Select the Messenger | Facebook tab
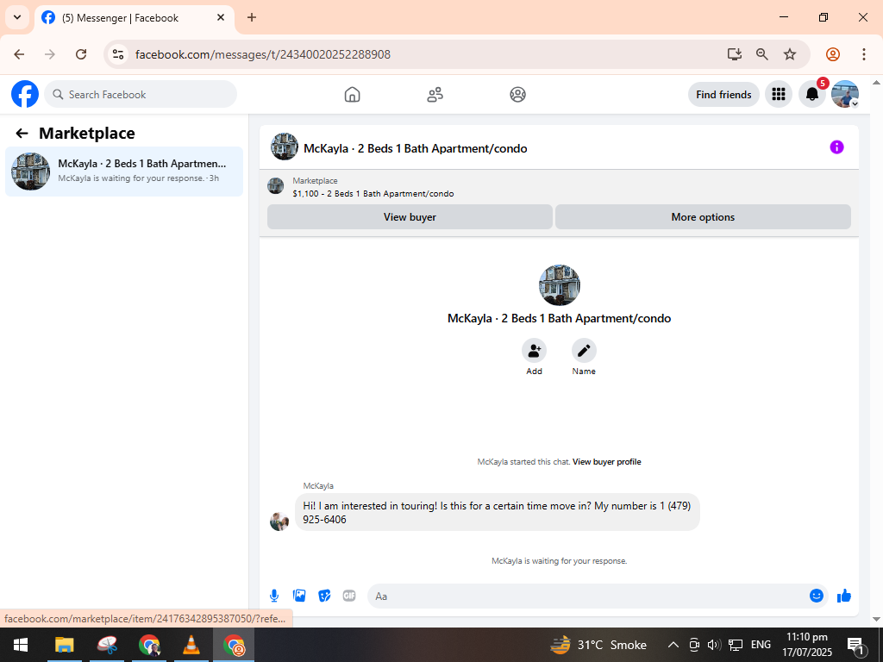 (134, 18)
